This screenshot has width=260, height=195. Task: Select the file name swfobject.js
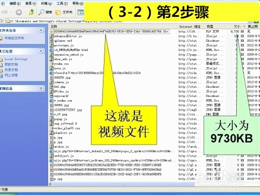[64, 156]
